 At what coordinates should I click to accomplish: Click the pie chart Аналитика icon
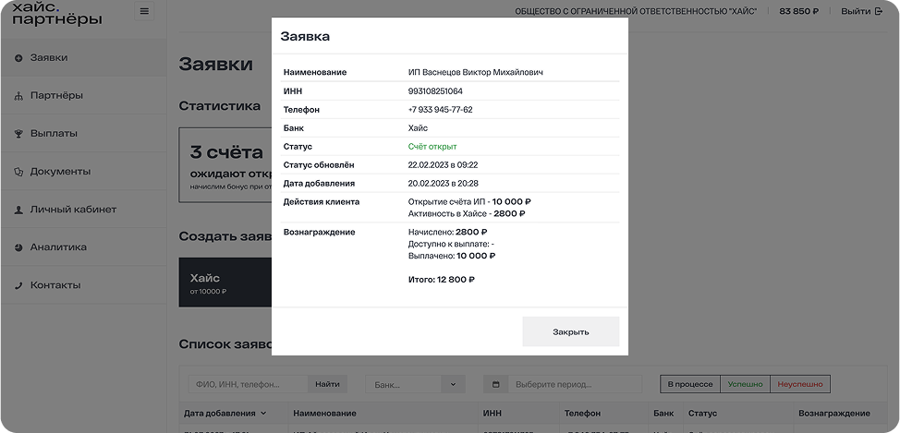[18, 247]
